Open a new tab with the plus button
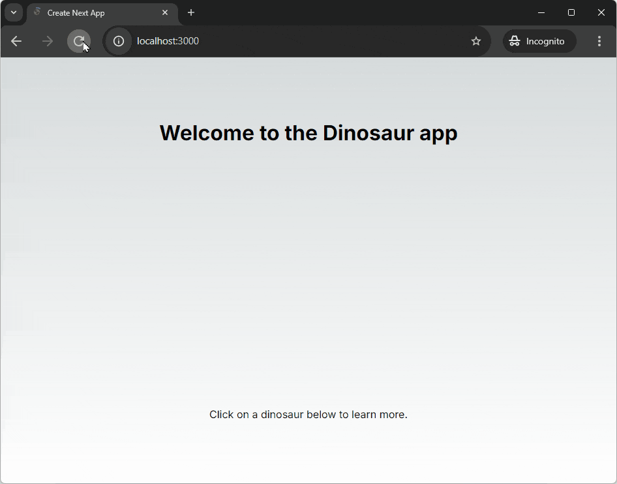Viewport: 617px width, 484px height. click(x=190, y=12)
